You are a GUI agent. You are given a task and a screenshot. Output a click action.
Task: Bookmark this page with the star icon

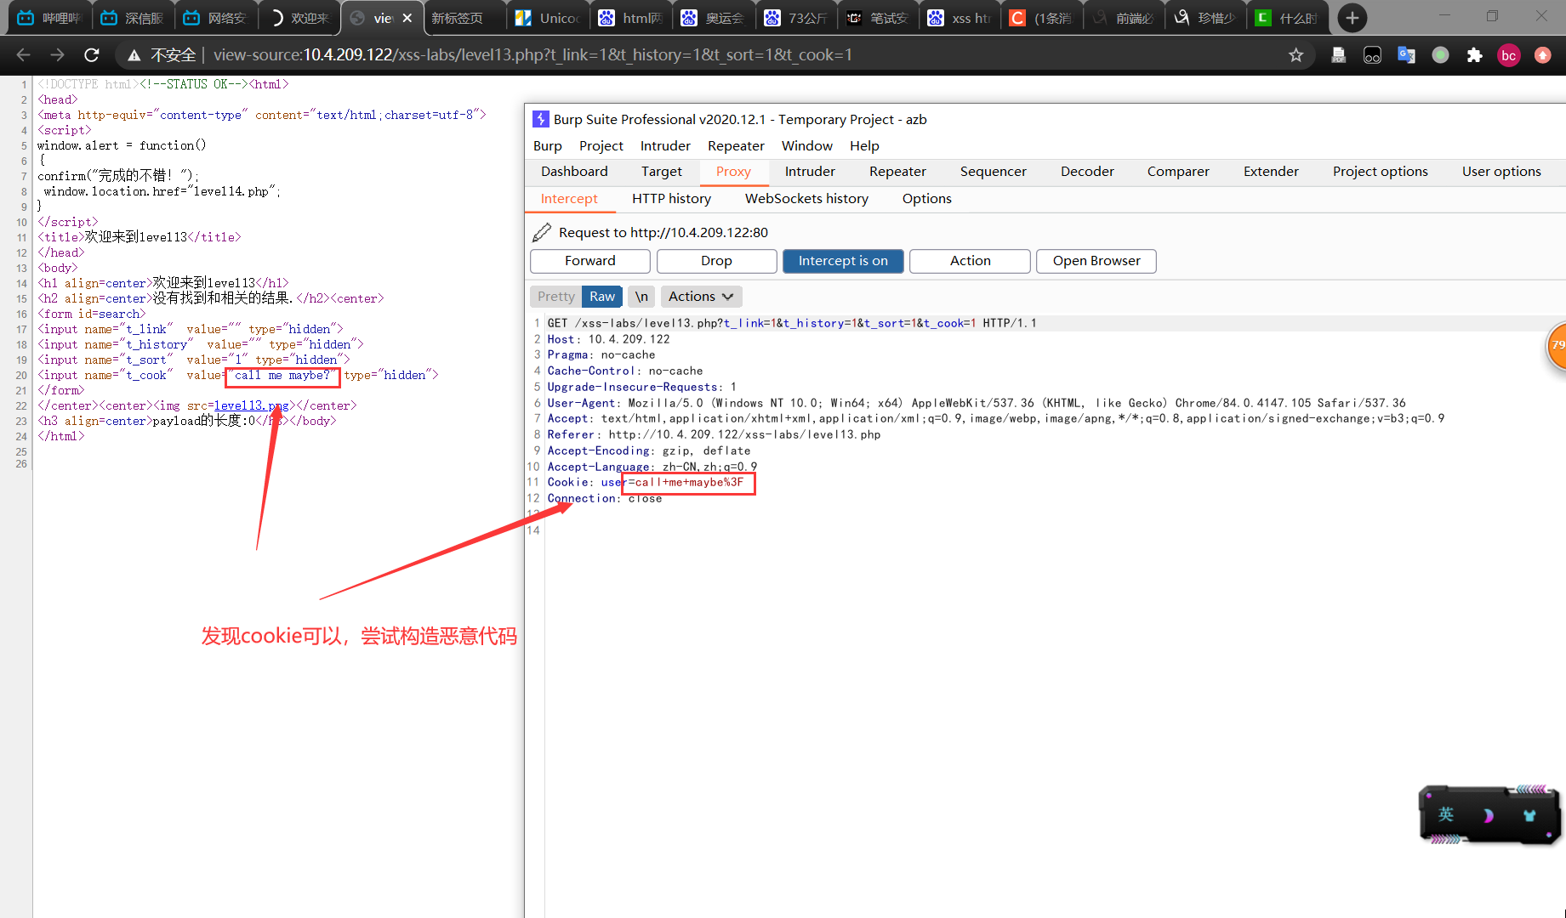click(1296, 55)
